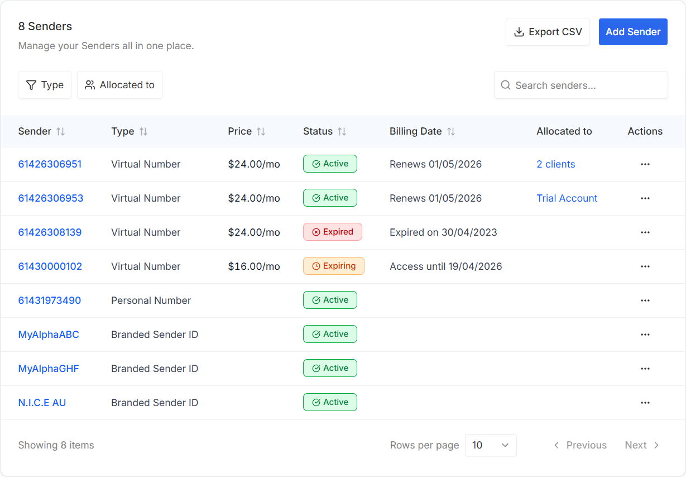Open actions menu for sender 61426308139
The width and height of the screenshot is (686, 477).
click(x=645, y=232)
